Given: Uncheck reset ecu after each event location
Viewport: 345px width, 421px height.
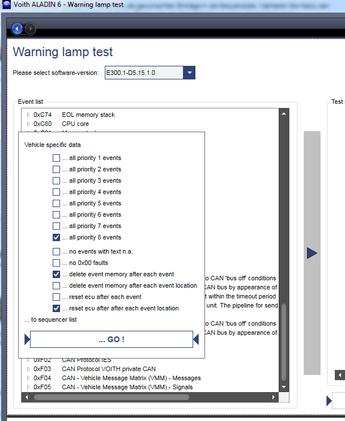Looking at the screenshot, I should click(56, 308).
